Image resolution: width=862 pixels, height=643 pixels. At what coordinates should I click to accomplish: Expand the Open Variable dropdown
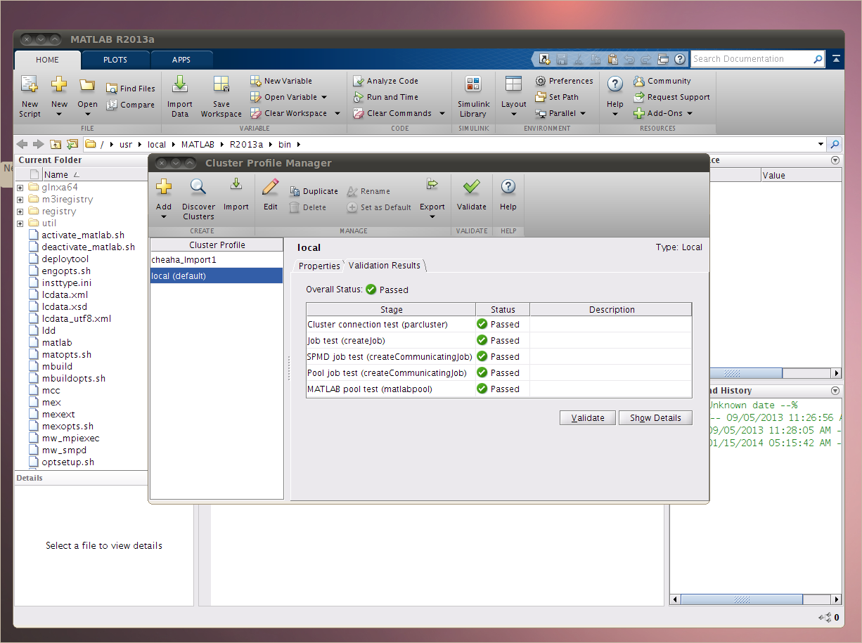pyautogui.click(x=325, y=97)
